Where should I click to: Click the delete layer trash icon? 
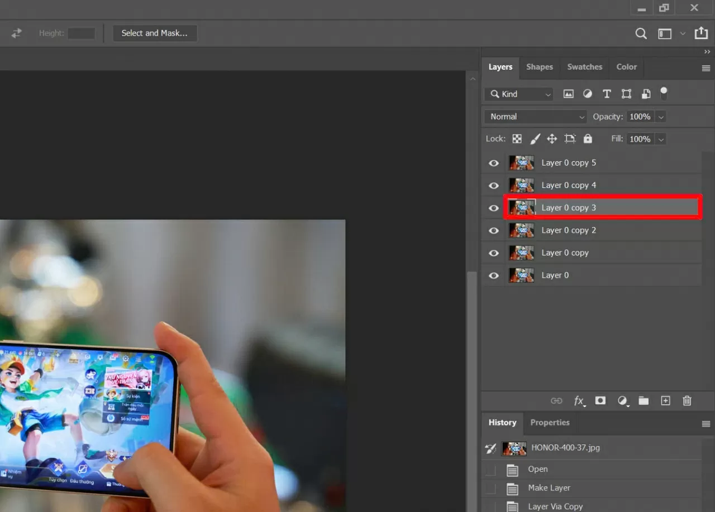point(687,400)
